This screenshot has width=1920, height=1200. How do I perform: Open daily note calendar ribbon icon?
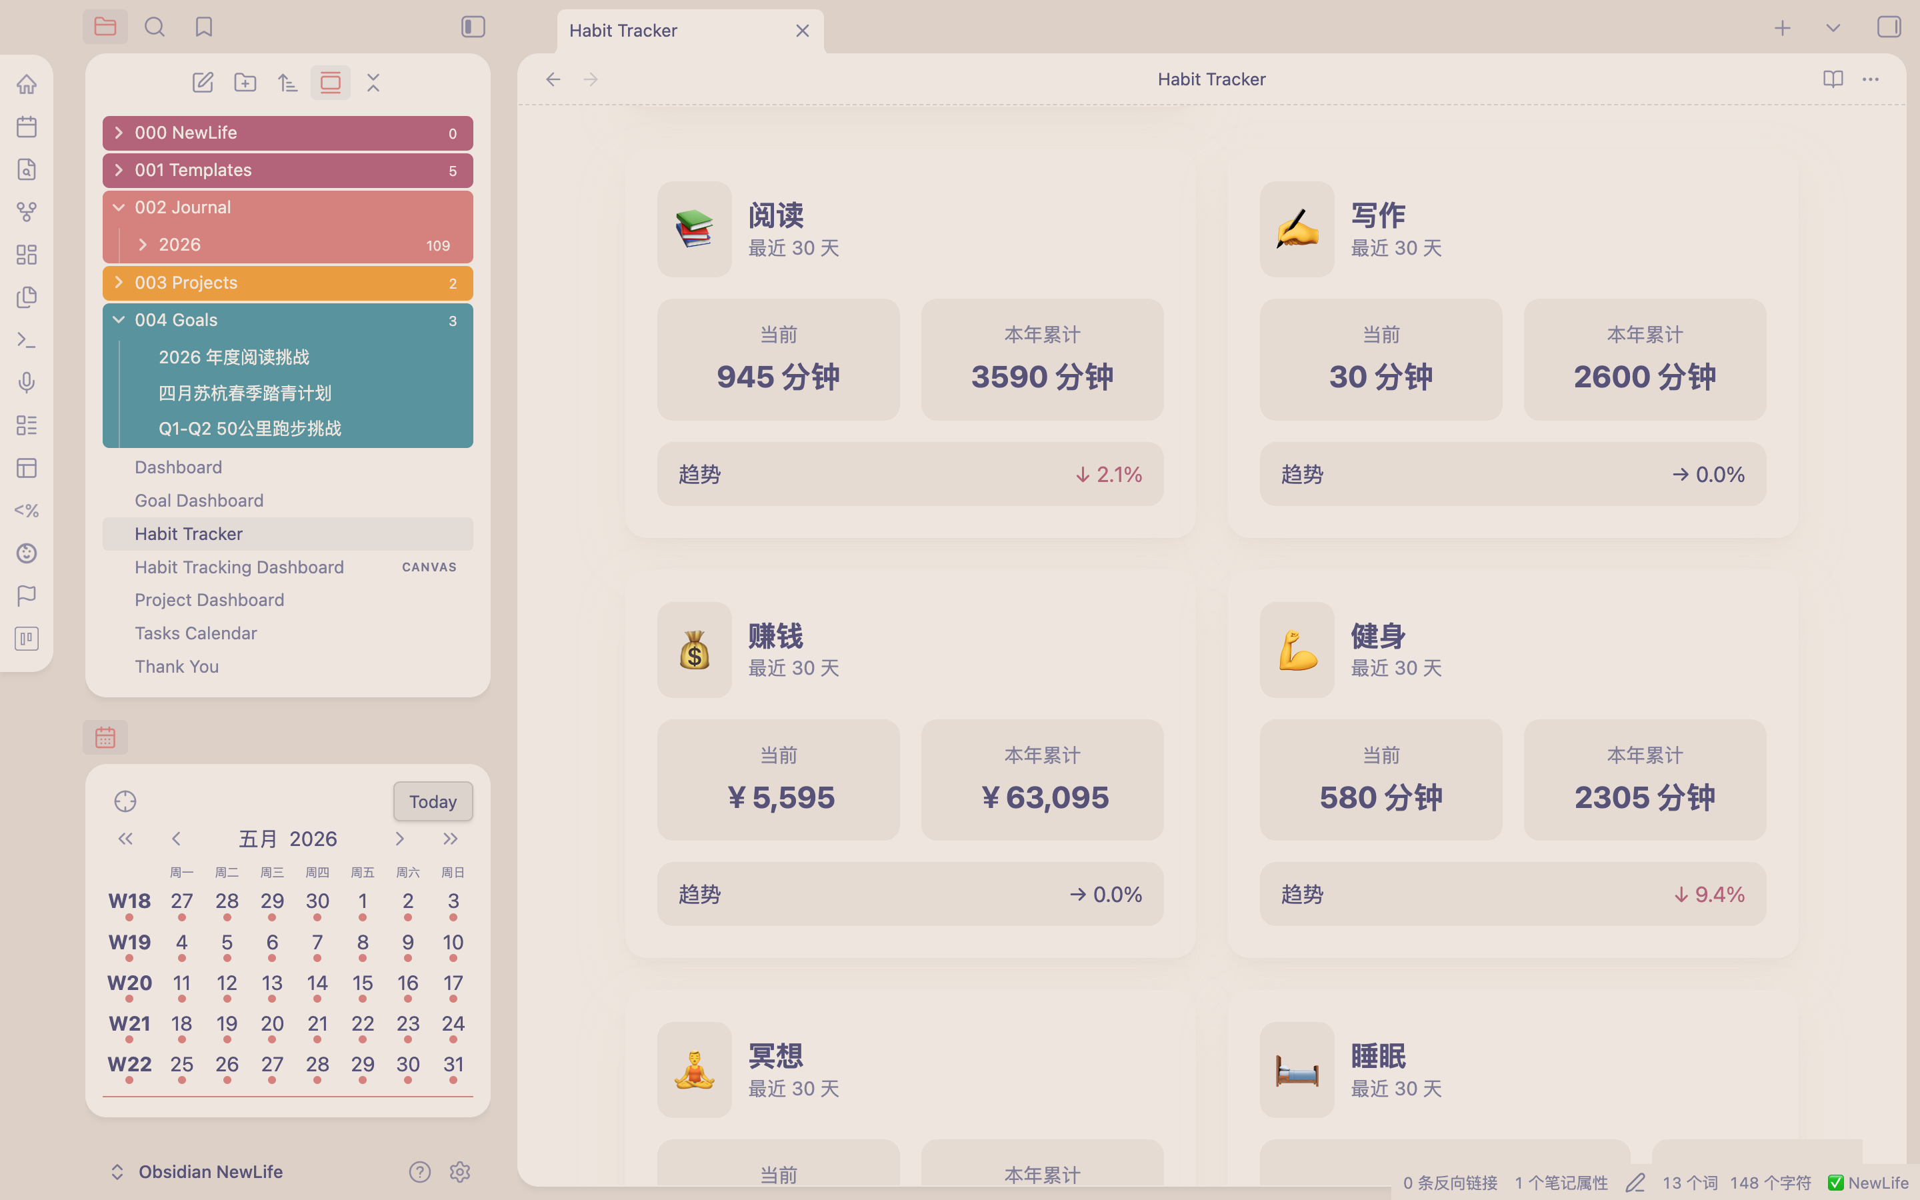pos(27,127)
